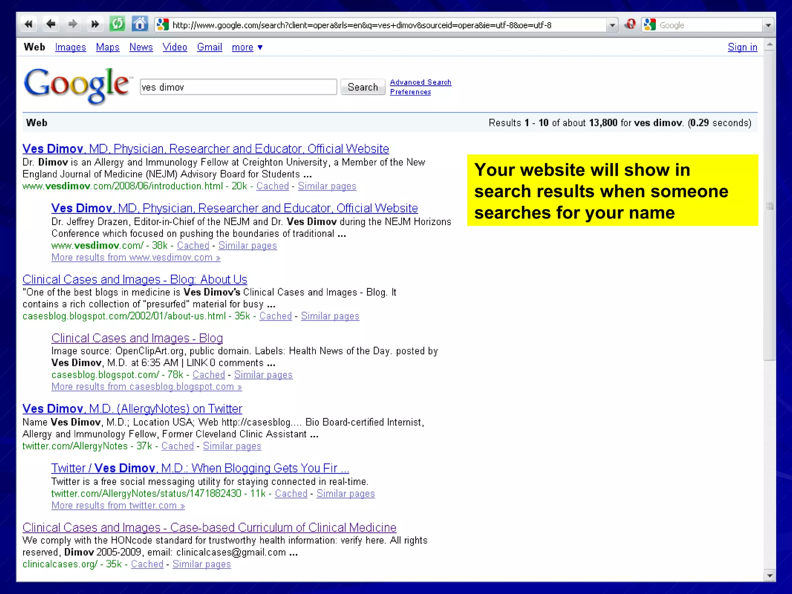Click the rewind button in browser toolbar
Screen dimensions: 792x594
point(28,25)
